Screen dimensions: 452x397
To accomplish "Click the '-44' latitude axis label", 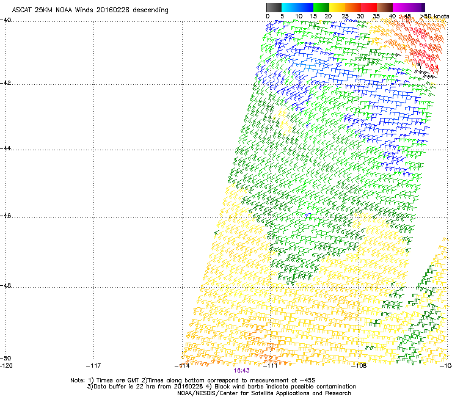I will coord(5,148).
